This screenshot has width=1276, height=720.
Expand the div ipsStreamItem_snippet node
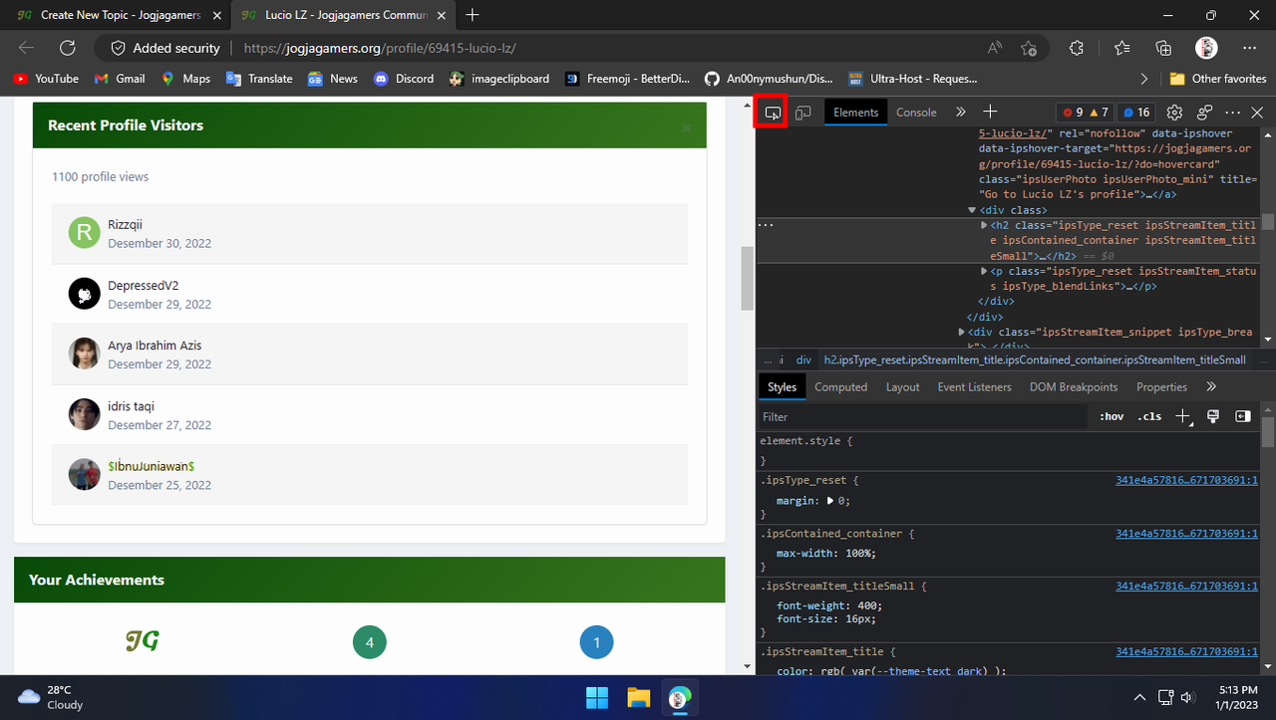pos(962,332)
